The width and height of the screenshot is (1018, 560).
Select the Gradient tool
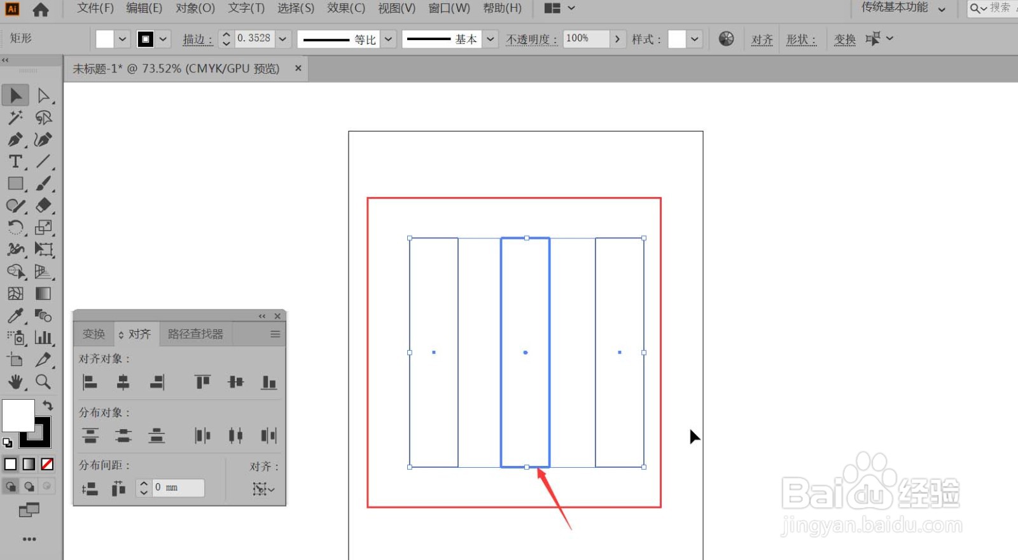pyautogui.click(x=43, y=294)
